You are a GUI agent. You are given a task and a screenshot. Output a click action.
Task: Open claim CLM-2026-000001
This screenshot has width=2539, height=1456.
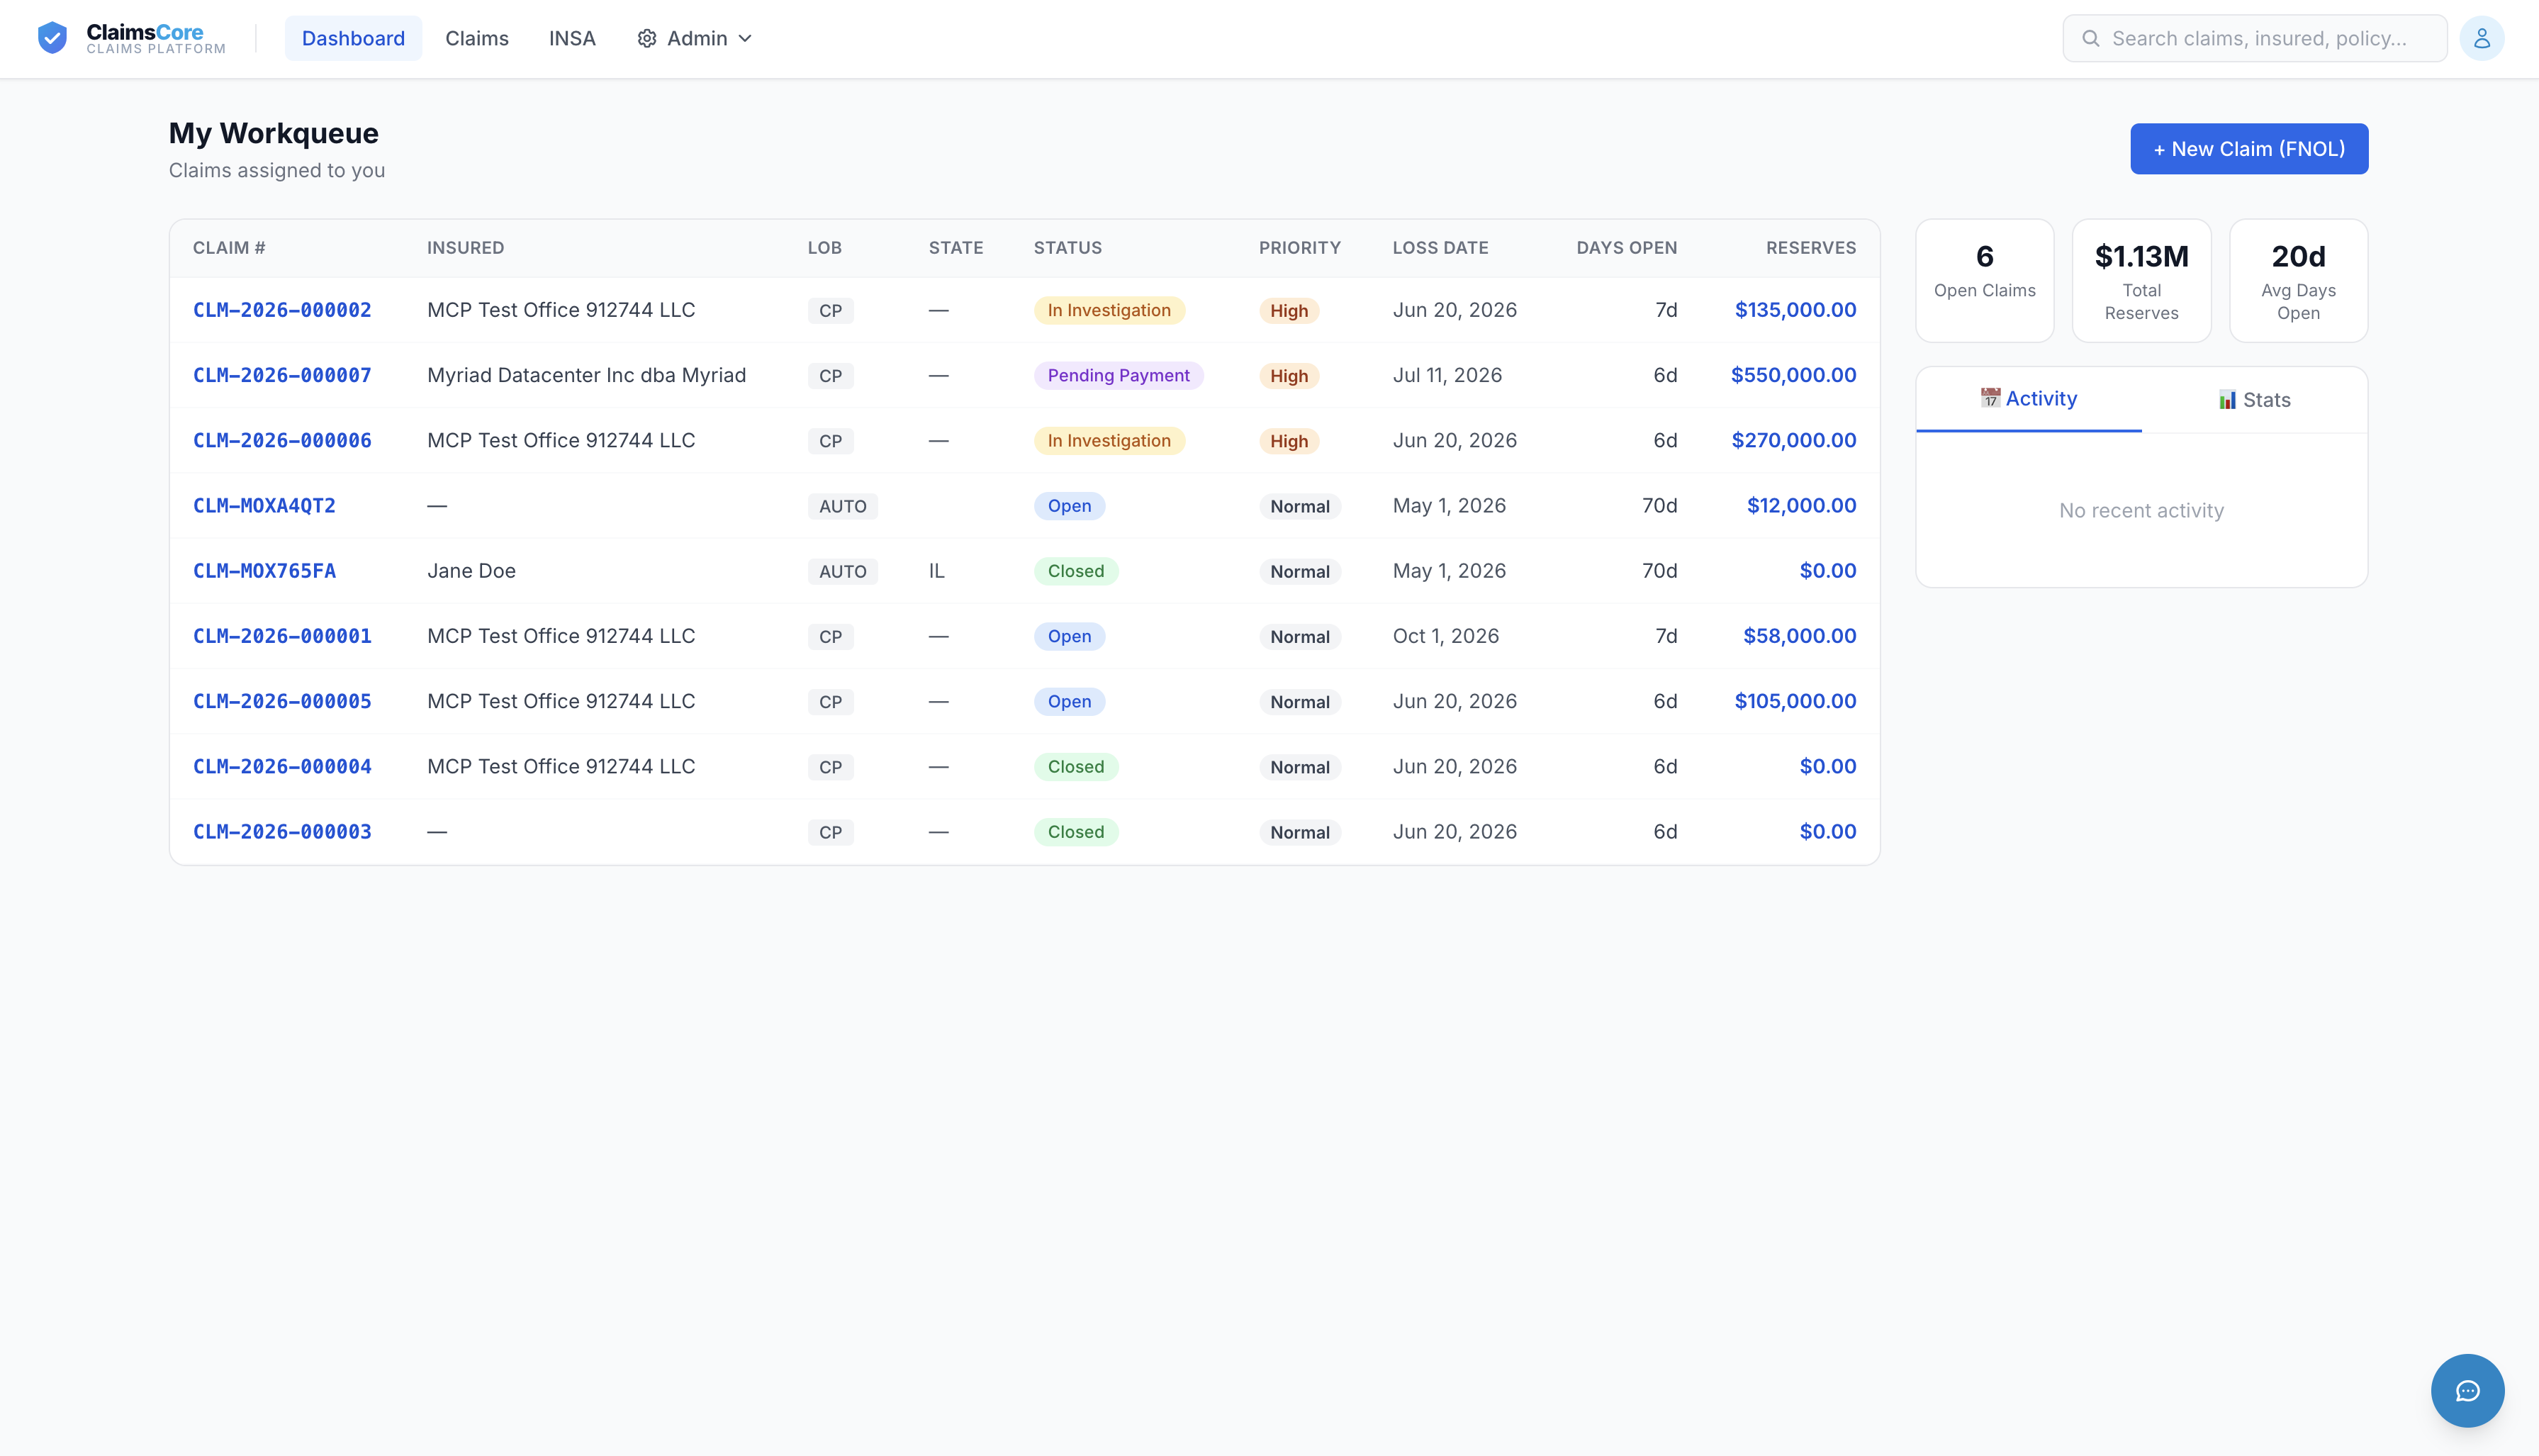tap(282, 636)
